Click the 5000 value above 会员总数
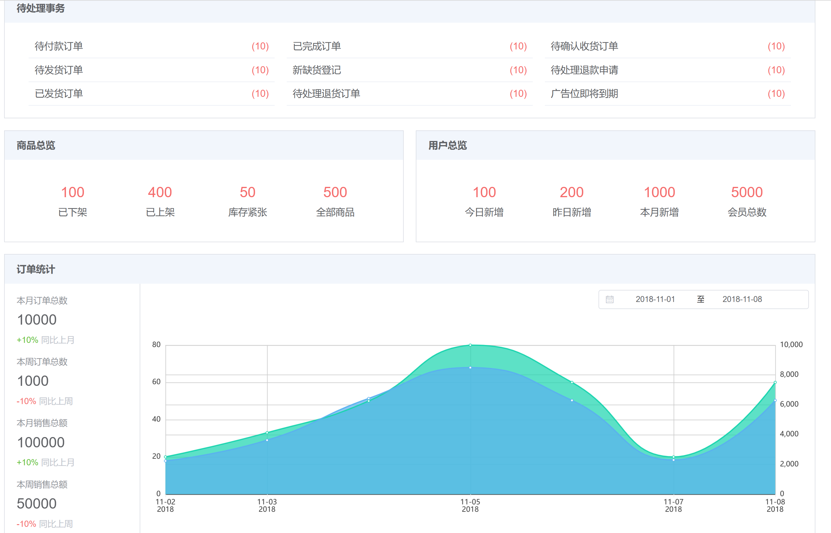The image size is (831, 533). [747, 192]
